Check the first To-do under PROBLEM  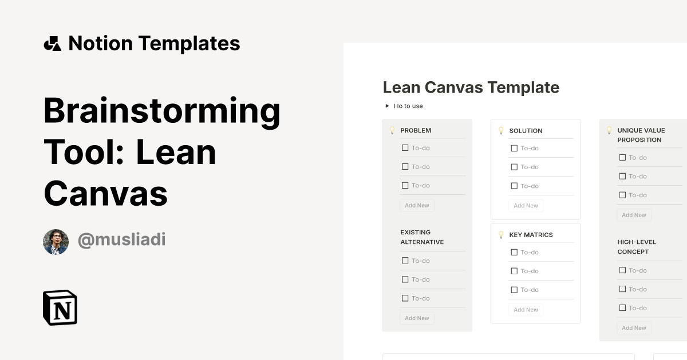tap(405, 147)
